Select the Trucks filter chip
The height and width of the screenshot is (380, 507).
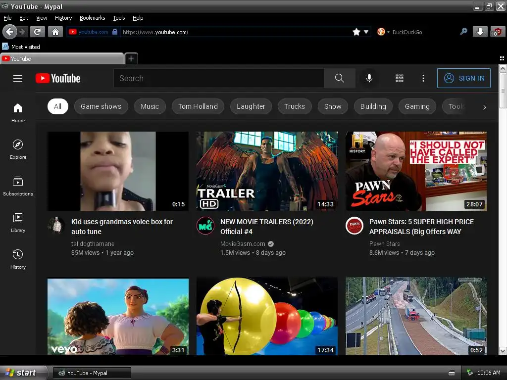click(295, 106)
